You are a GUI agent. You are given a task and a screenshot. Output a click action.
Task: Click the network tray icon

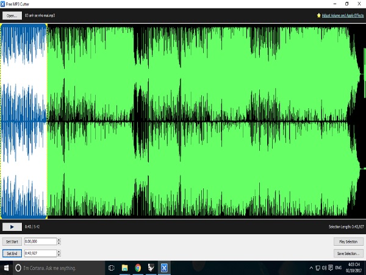318,268
